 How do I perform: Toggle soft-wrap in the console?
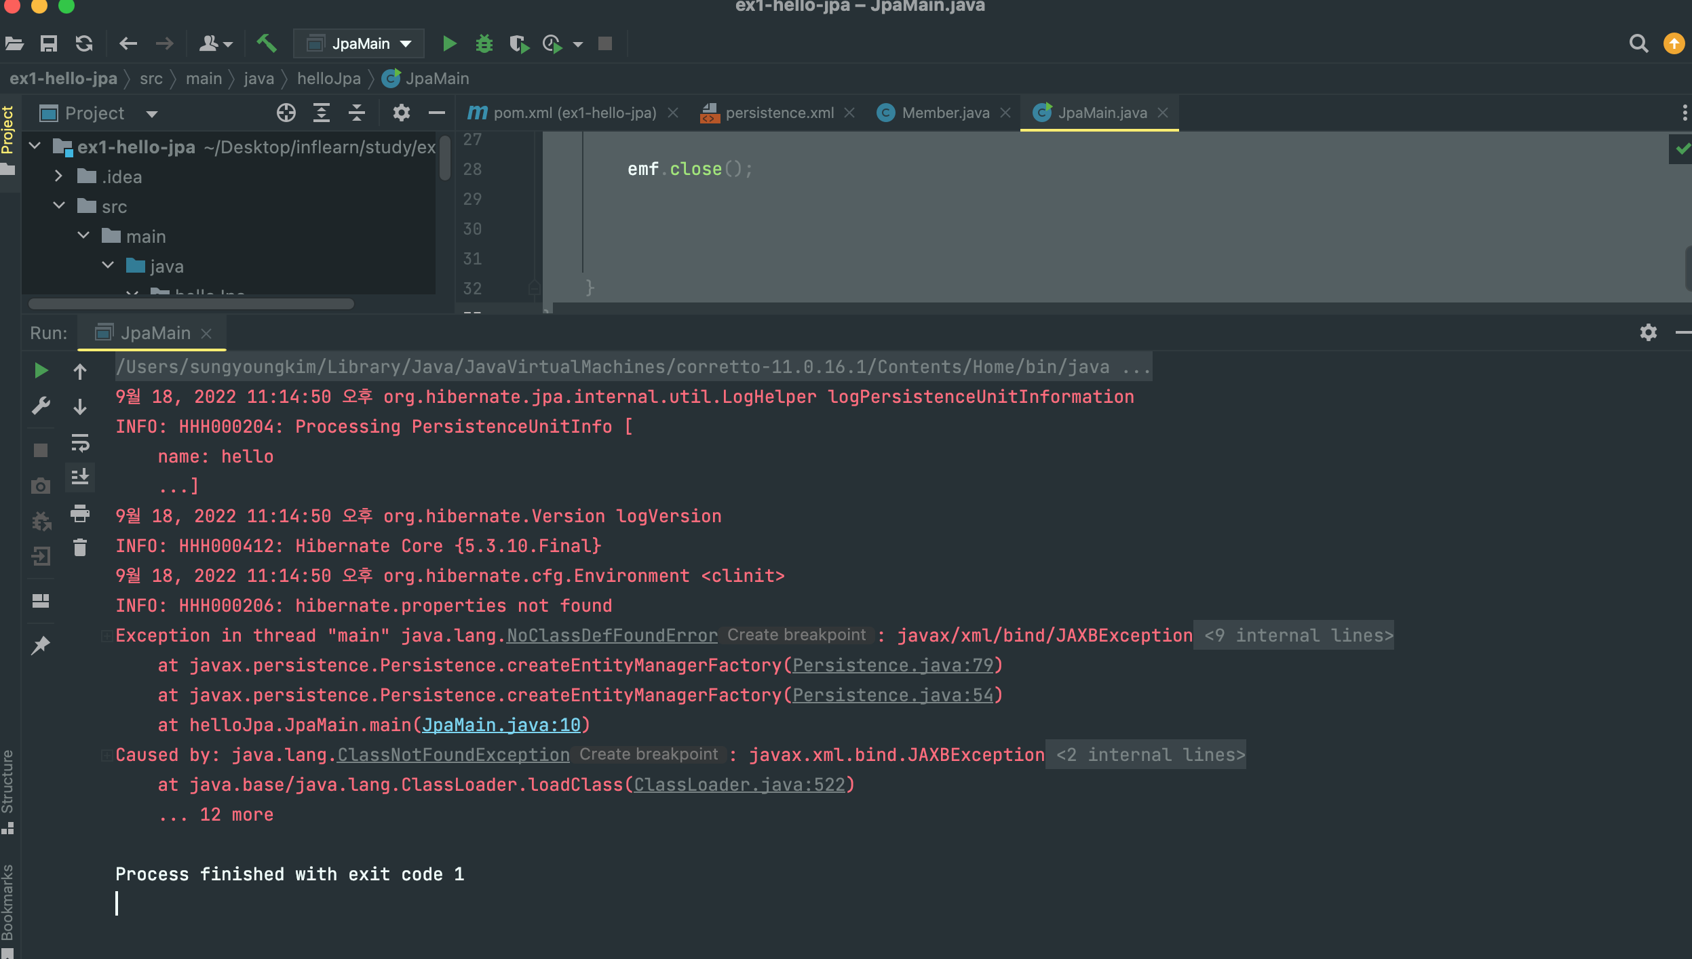80,443
